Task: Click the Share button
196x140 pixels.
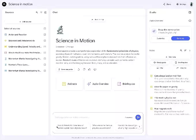Action: pos(167,4)
